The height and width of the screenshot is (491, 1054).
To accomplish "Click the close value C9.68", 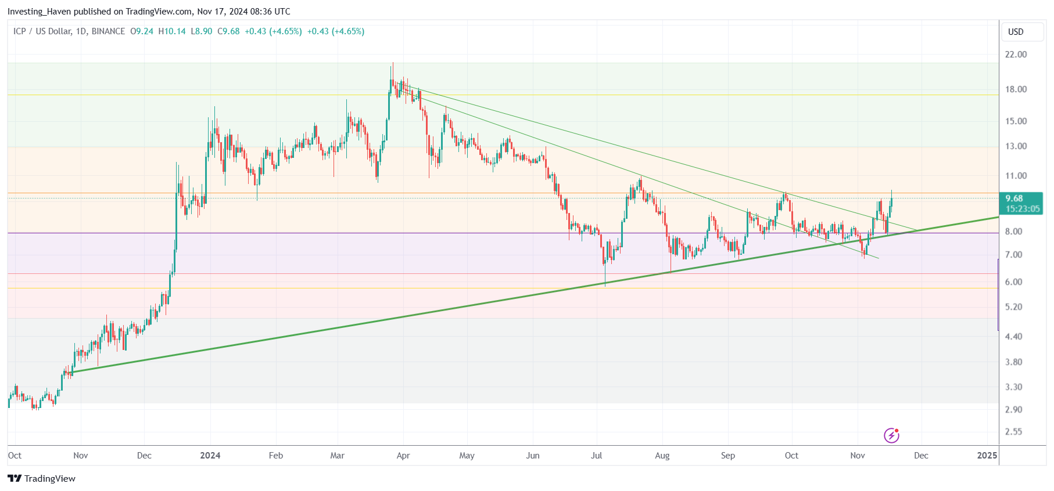I will [228, 31].
